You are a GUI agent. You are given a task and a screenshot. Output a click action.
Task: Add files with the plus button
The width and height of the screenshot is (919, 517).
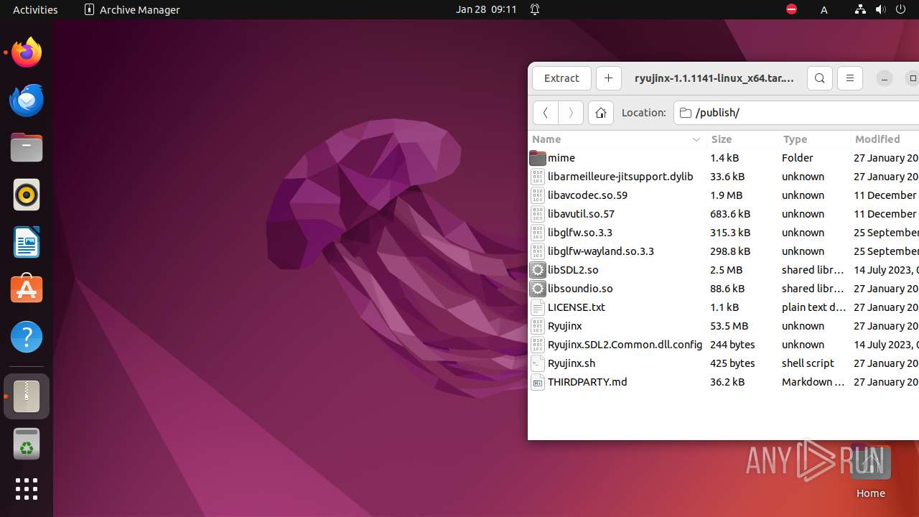click(608, 78)
